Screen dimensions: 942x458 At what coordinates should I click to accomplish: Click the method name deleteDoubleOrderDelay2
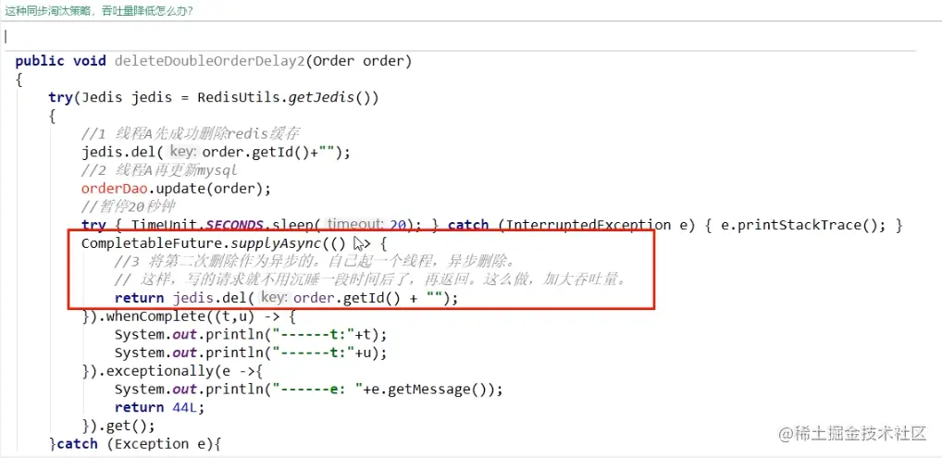(x=210, y=61)
